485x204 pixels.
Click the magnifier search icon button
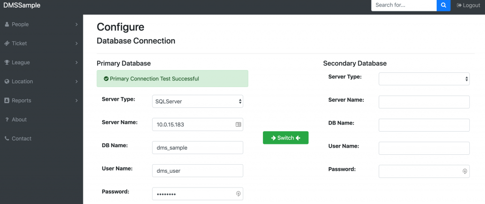(443, 5)
